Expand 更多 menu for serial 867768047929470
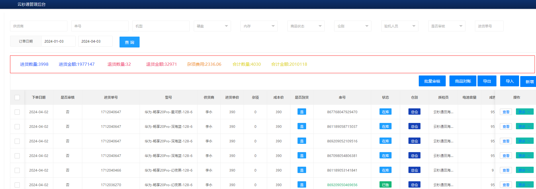Screen dimensions: 536x189 click(525, 112)
